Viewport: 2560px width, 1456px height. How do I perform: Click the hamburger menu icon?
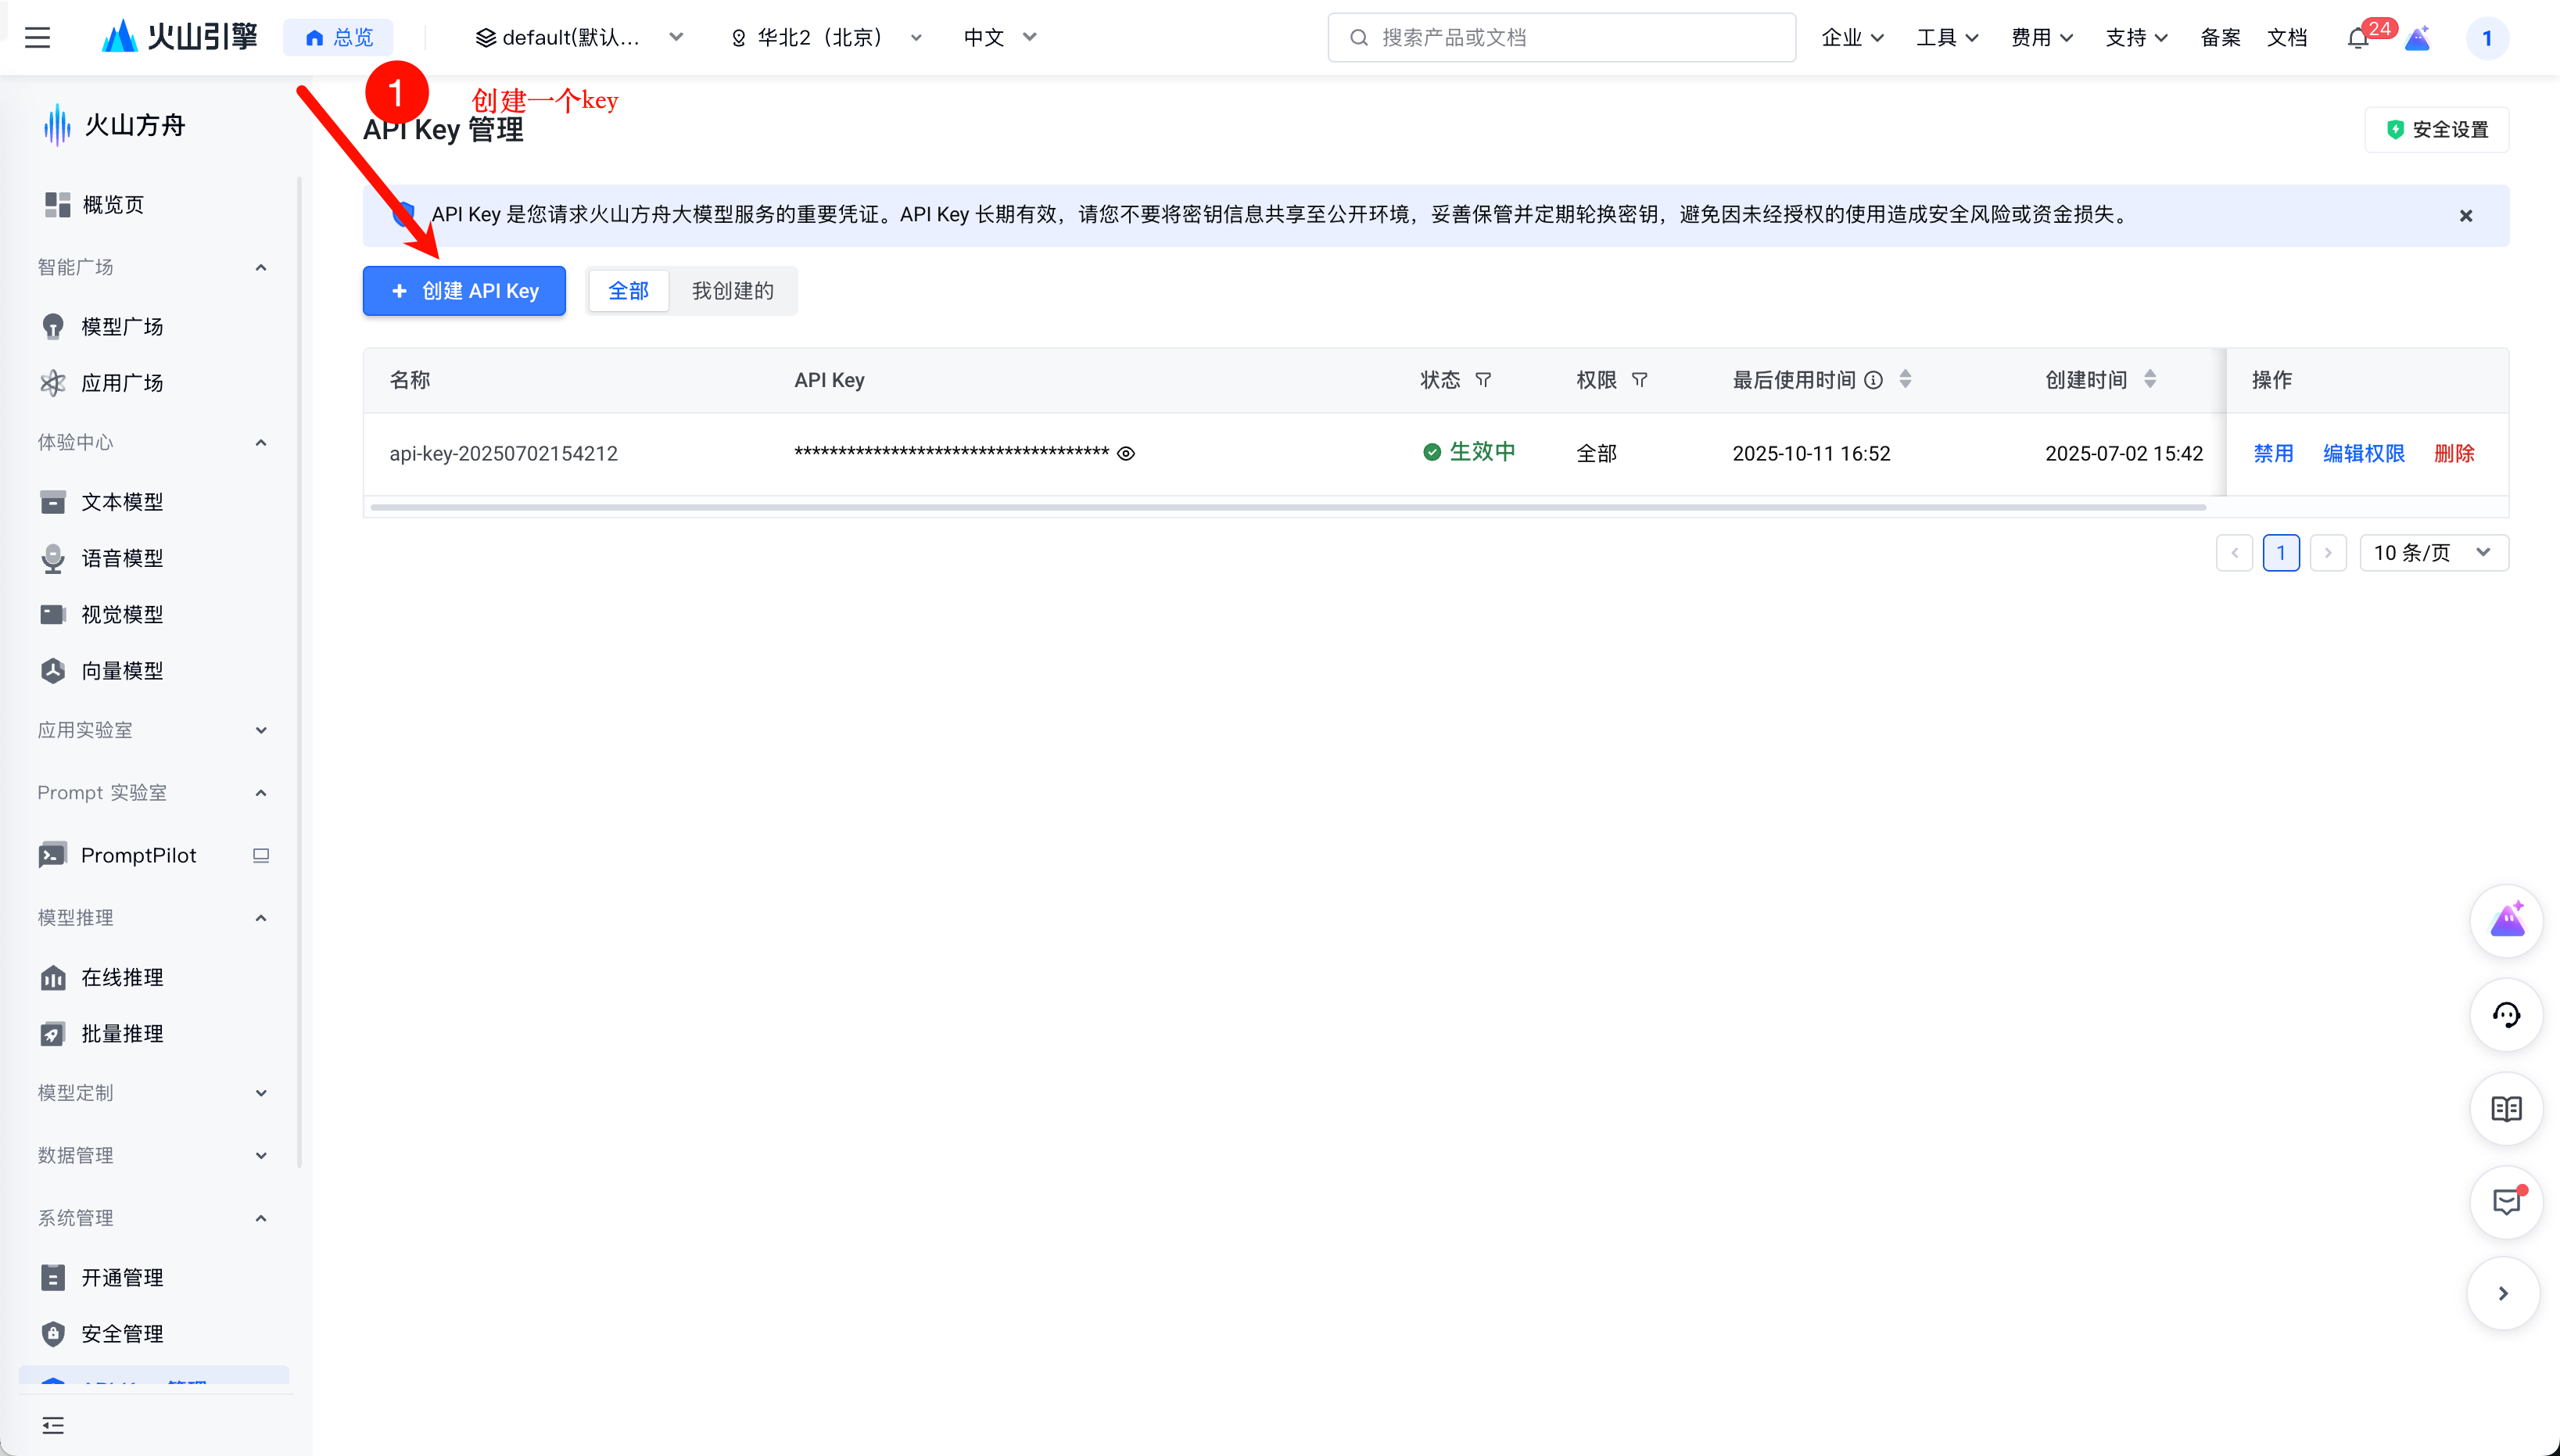(x=37, y=38)
